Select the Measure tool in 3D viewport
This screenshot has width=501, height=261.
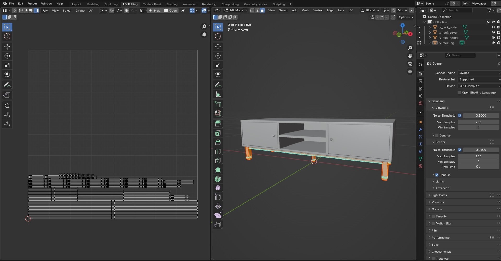click(218, 94)
